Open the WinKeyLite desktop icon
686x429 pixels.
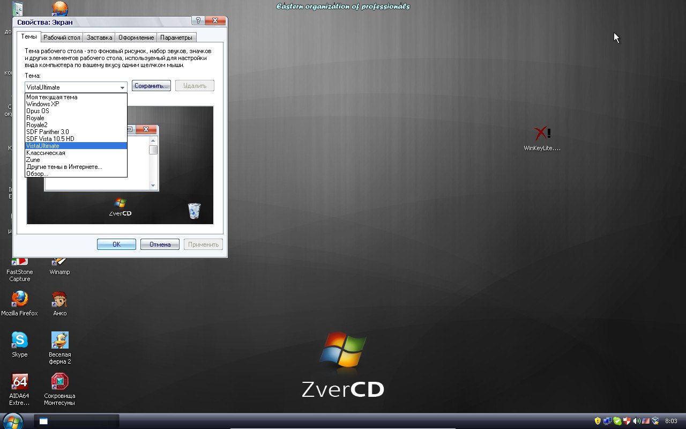542,134
